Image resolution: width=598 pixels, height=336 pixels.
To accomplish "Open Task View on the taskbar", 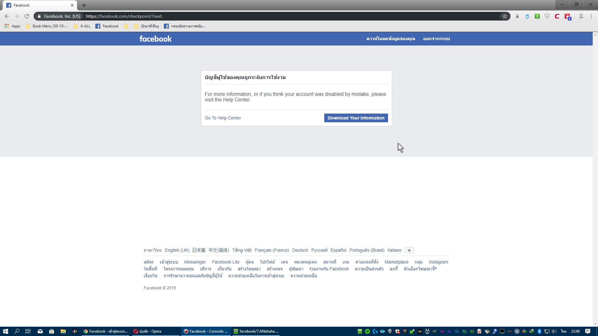I will click(28, 331).
